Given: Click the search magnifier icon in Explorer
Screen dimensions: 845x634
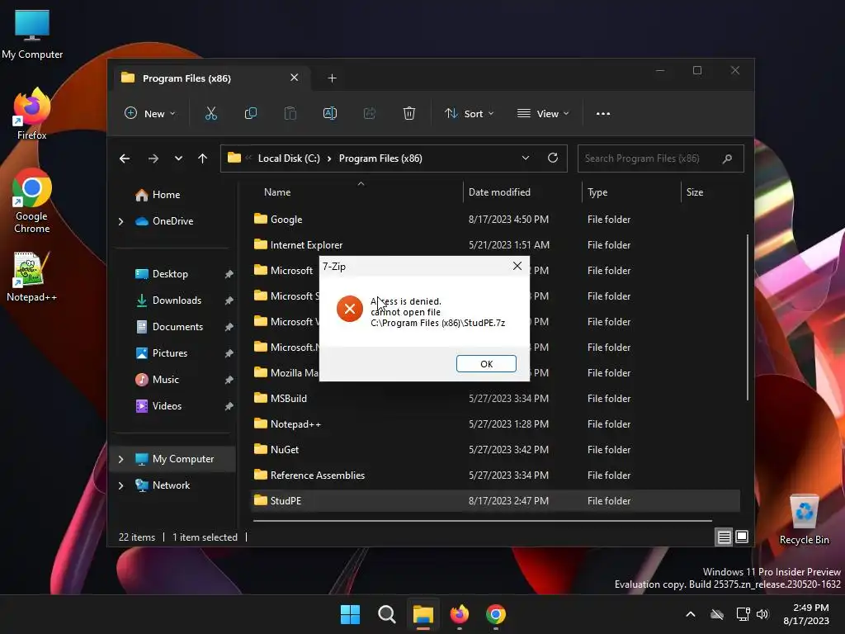Looking at the screenshot, I should tap(727, 158).
